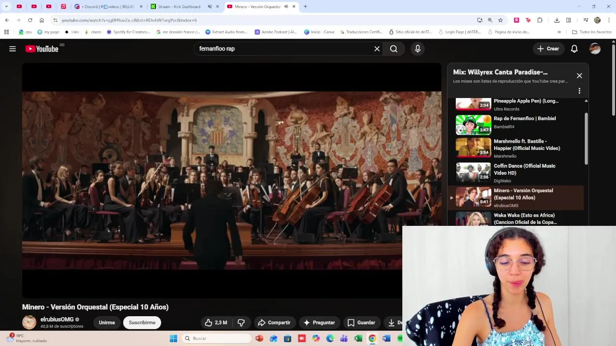
Task: Open the Chrome apps grid in bookmarks bar
Action: pos(6,32)
